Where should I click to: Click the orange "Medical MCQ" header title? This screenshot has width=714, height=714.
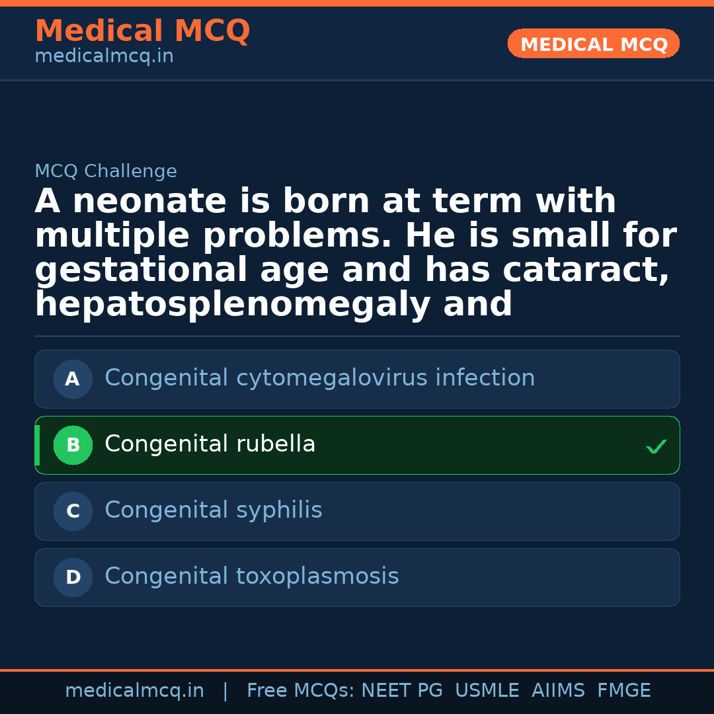[142, 31]
